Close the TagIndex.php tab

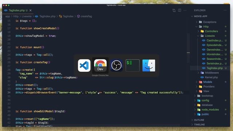(31, 10)
